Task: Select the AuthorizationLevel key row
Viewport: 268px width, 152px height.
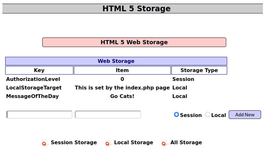Action: (33, 79)
